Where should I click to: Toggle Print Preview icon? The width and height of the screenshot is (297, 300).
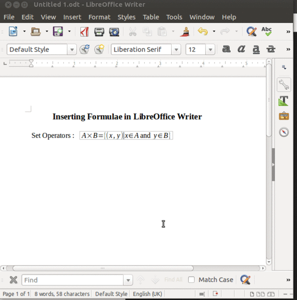pyautogui.click(x=114, y=32)
